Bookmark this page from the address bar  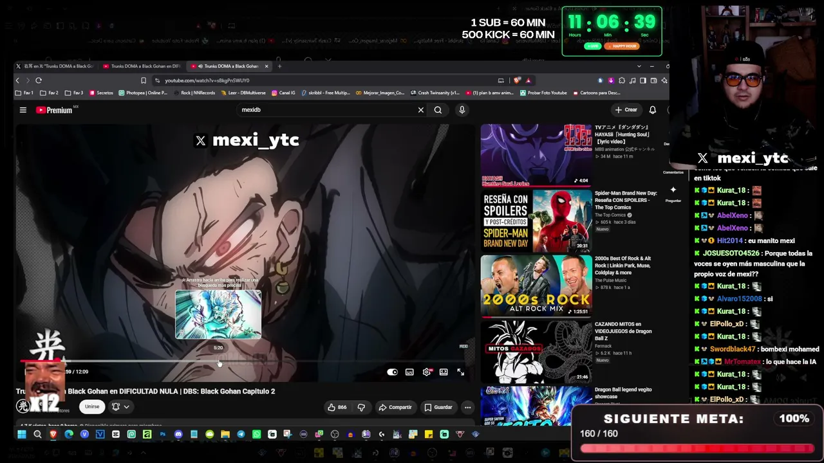point(144,80)
